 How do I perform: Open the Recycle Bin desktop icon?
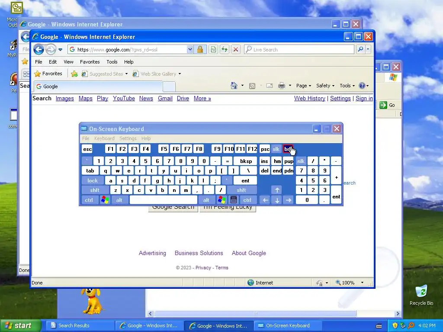[x=421, y=296]
